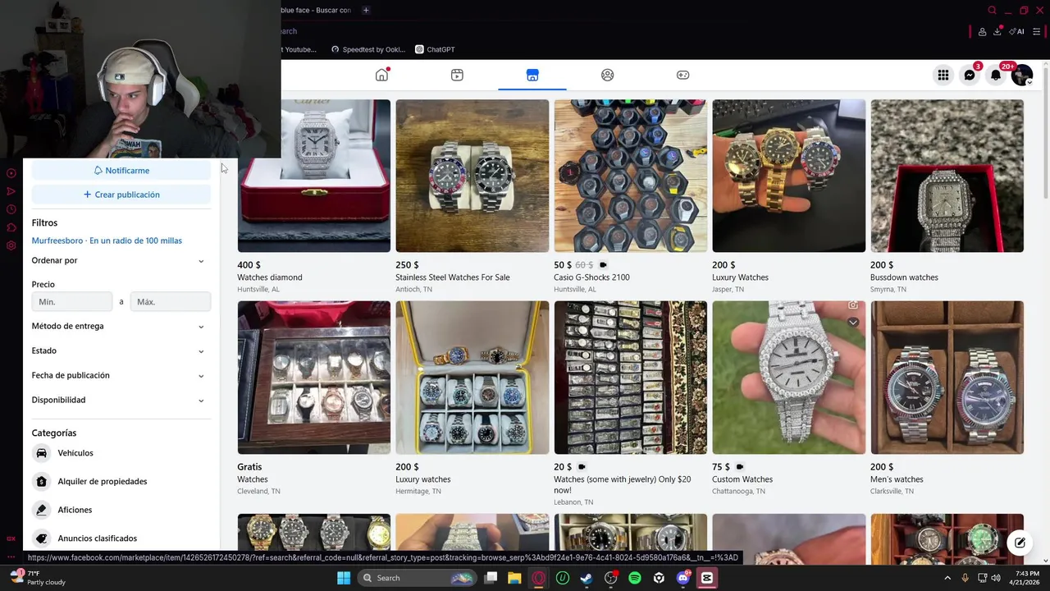Select Alquiler de propiedades category

click(121, 481)
